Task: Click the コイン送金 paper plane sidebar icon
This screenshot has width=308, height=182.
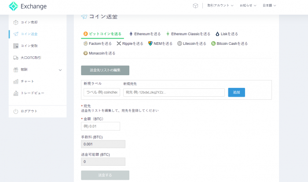Action: [x=16, y=34]
